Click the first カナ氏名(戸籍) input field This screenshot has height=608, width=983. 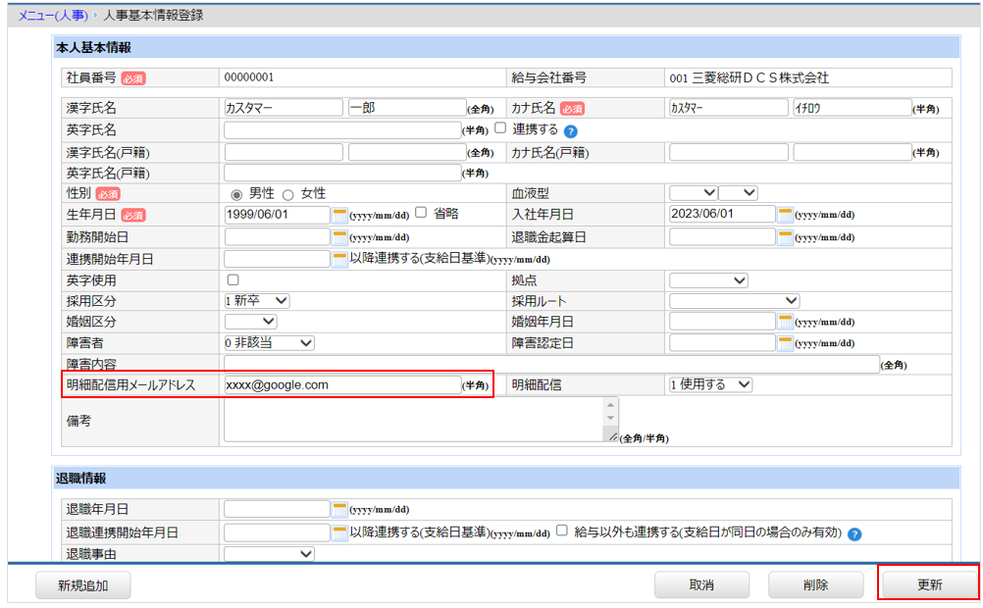pos(729,152)
